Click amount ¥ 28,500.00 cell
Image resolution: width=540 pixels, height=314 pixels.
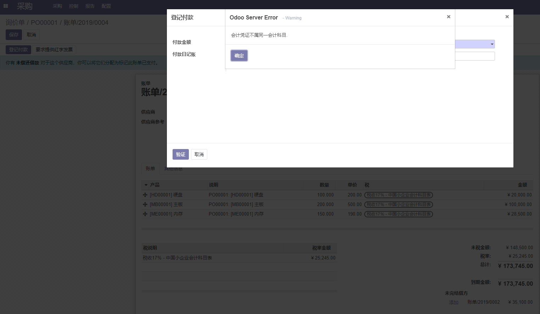click(x=519, y=214)
